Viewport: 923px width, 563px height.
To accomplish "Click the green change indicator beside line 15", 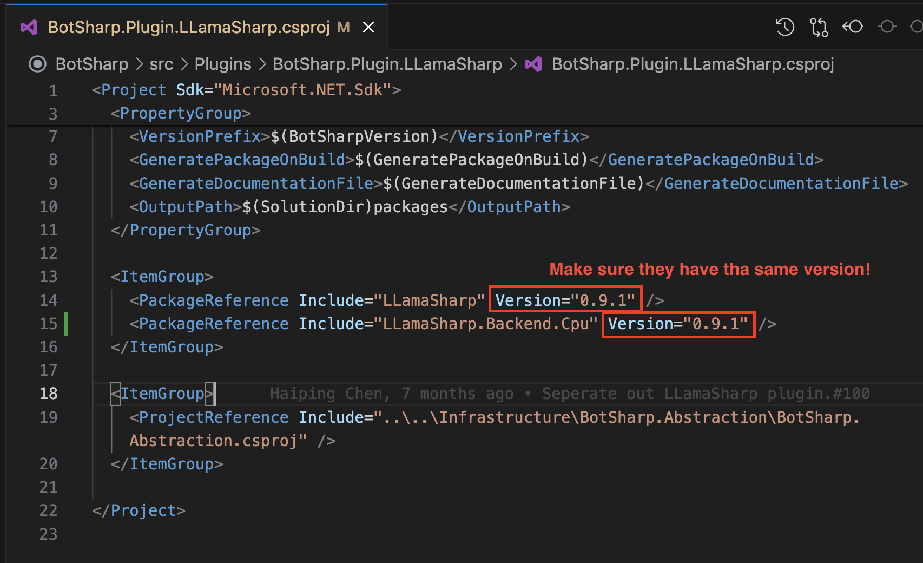I will (x=66, y=324).
